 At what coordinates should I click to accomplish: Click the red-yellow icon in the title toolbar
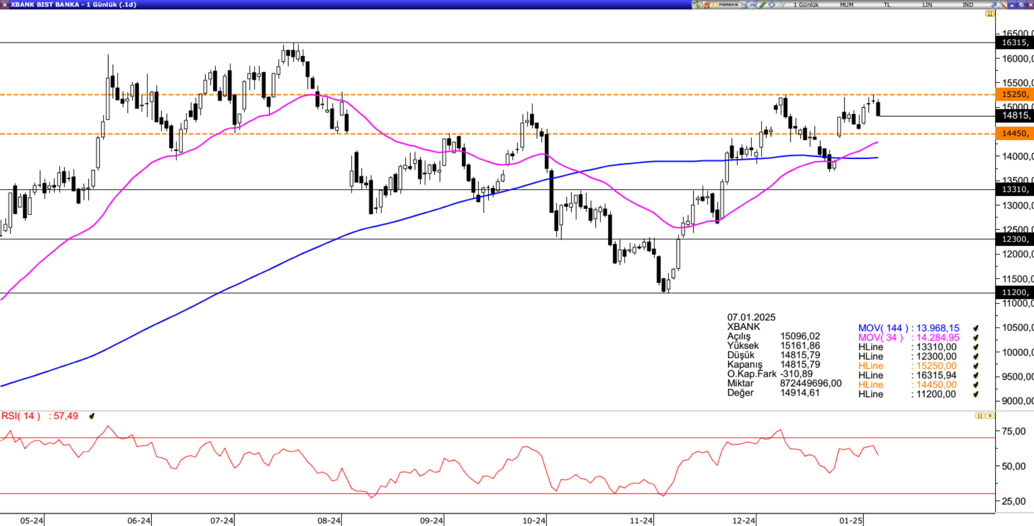point(706,4)
